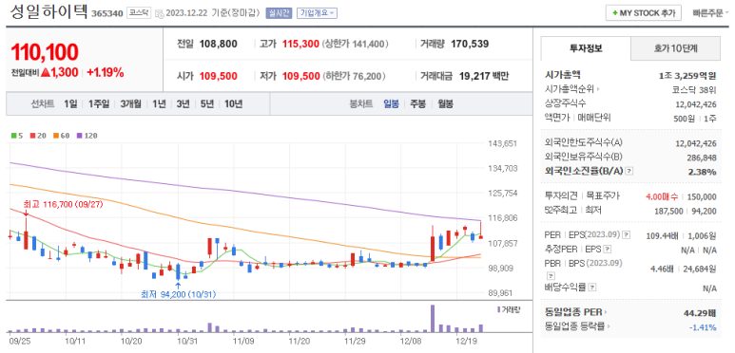The image size is (735, 353).
Task: Click the 고가 value 115,300
Action: pos(300,44)
